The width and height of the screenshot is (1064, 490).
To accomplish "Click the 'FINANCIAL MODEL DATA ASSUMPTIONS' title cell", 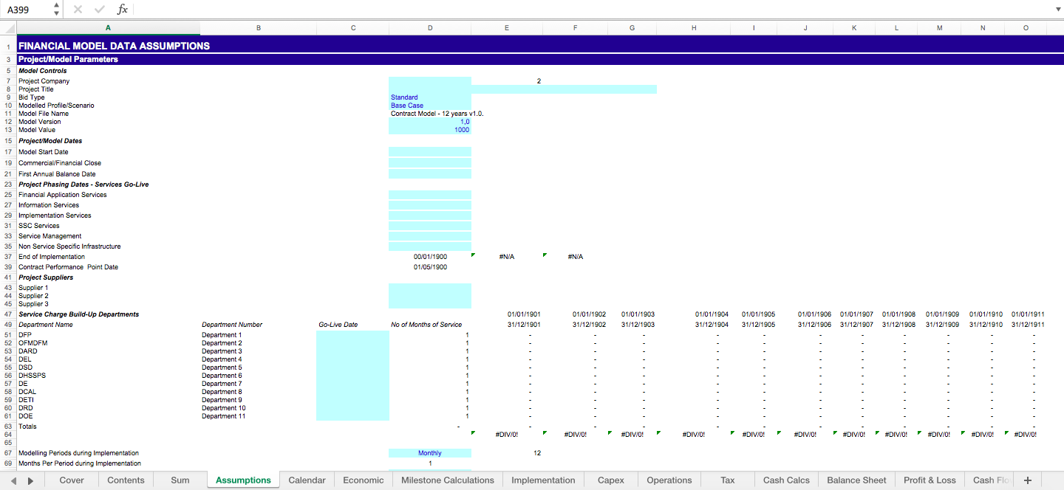I will click(x=114, y=46).
